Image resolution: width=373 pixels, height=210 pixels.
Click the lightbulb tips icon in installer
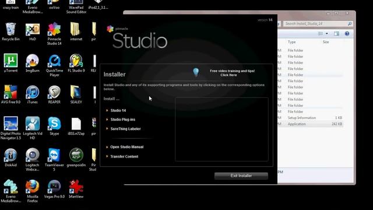coord(196,72)
